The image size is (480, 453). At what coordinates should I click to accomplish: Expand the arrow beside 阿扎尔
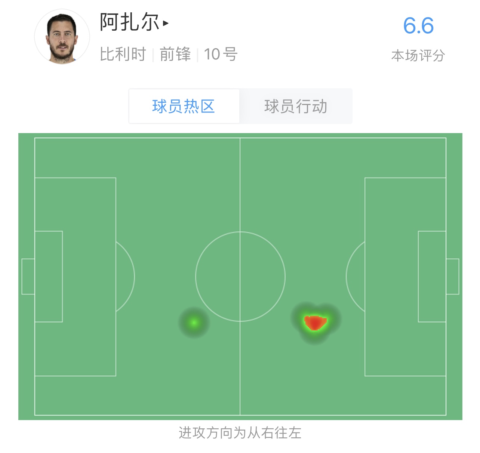pos(166,23)
